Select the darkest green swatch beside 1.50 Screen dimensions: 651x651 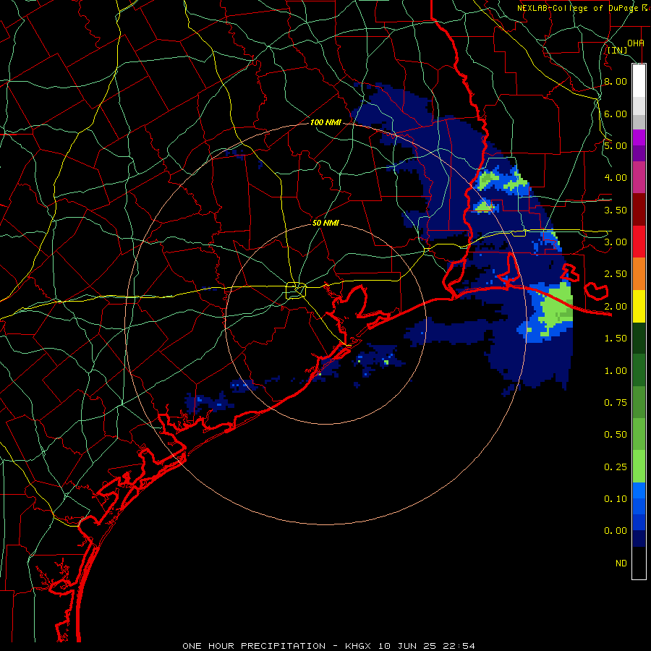639,338
